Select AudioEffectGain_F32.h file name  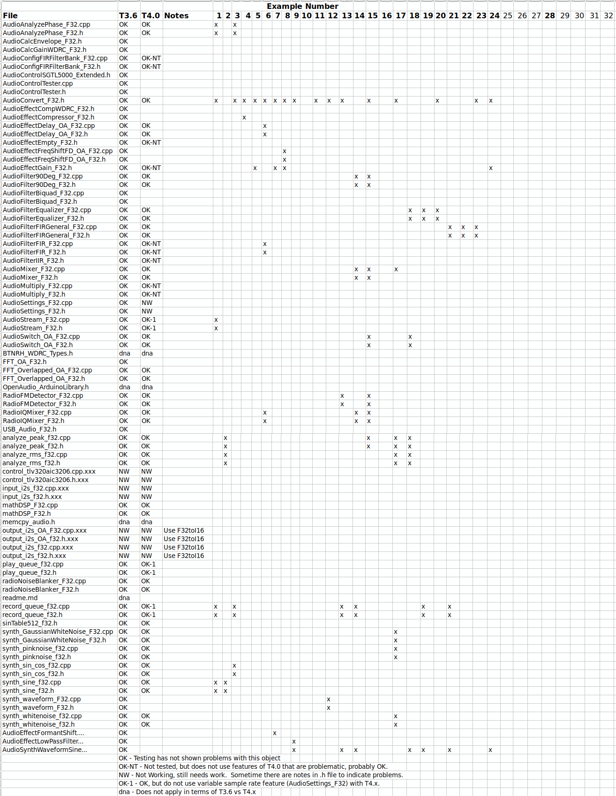pos(59,168)
